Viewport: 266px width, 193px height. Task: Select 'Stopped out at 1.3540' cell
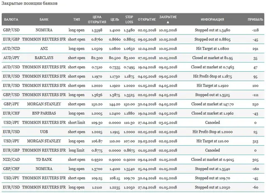(212, 169)
